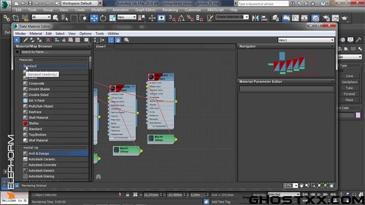
Task: Toggle Percent Snap on main toolbar
Action: [x=190, y=18]
